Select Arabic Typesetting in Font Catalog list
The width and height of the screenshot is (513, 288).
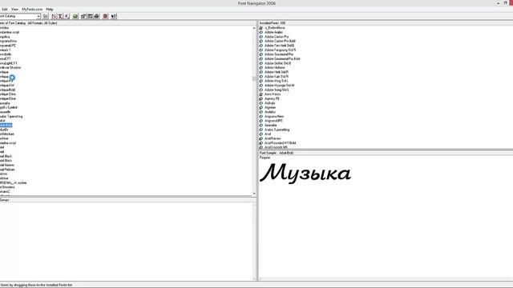(11, 117)
